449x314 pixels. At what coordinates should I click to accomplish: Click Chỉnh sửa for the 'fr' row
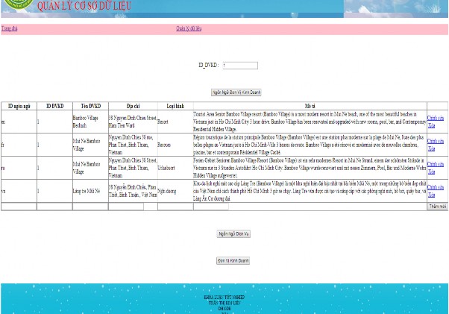point(436,142)
